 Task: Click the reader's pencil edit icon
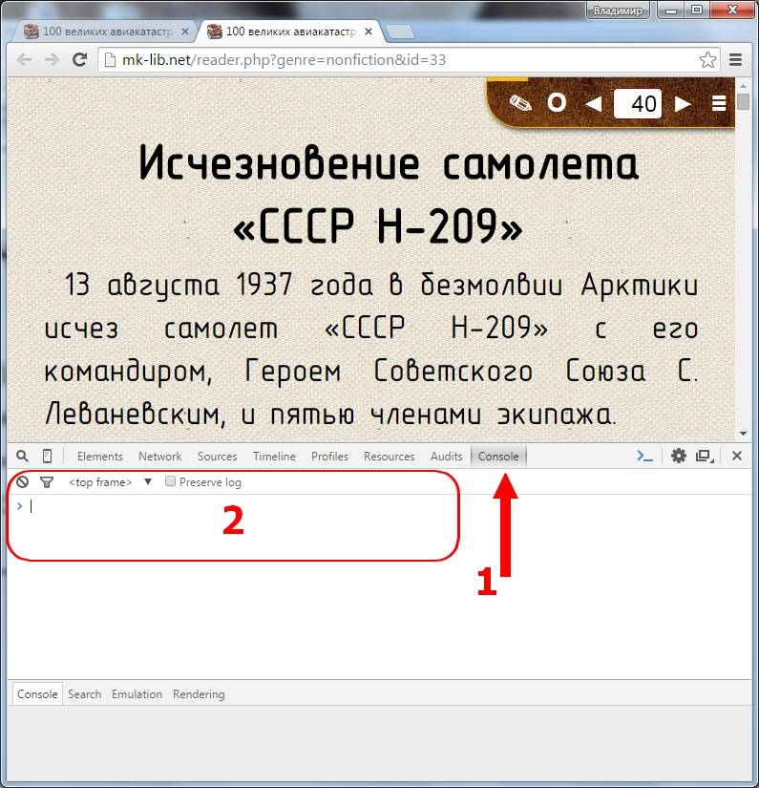(520, 103)
